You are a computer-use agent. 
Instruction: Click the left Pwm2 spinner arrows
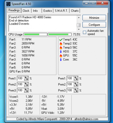(26, 85)
